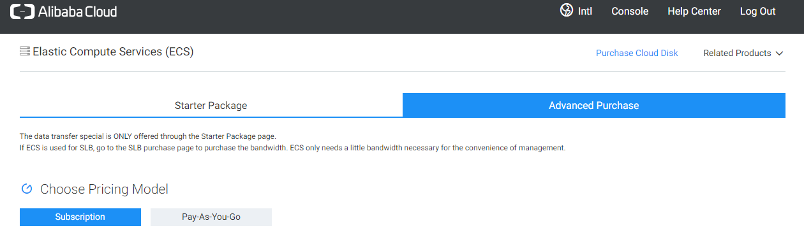Click the SLB bandwidth notice text line

293,148
